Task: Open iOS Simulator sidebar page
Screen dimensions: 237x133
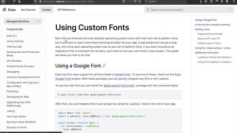Action: tap(14, 61)
